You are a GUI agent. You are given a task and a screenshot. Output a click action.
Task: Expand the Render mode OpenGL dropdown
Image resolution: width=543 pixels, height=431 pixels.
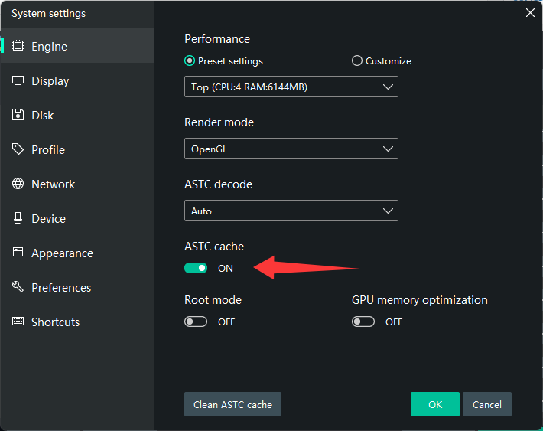[x=291, y=149]
